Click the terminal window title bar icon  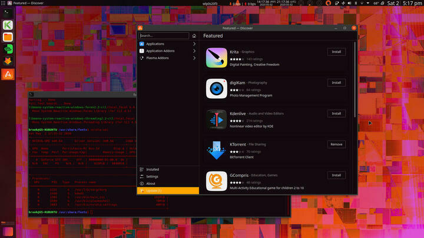31,94
